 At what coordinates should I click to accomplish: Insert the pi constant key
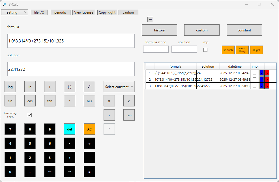(109, 101)
